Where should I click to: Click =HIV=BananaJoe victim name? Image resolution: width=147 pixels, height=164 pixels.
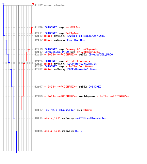coord(88,52)
